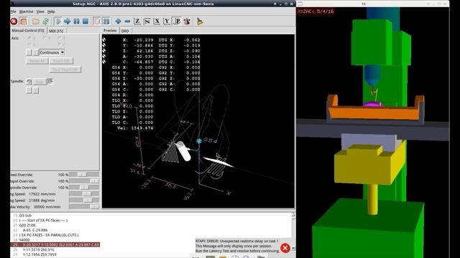Select the Preview tab

tap(110, 30)
